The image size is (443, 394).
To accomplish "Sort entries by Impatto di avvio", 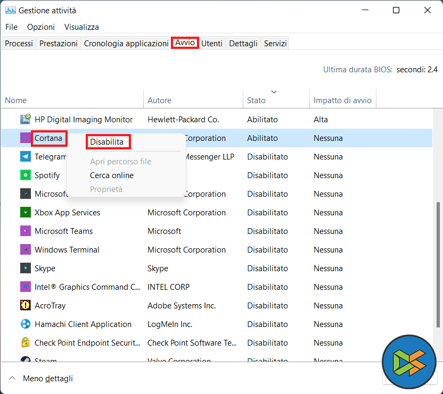I will point(342,100).
